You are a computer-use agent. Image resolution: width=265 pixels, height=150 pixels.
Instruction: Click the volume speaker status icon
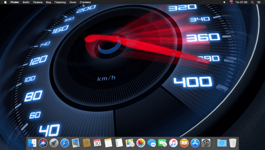[x=224, y=2]
